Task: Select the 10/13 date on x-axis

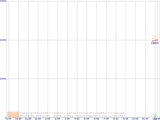Action: click(135, 119)
